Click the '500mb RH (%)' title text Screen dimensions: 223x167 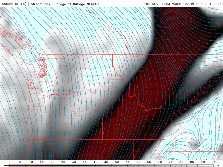[x=14, y=4]
